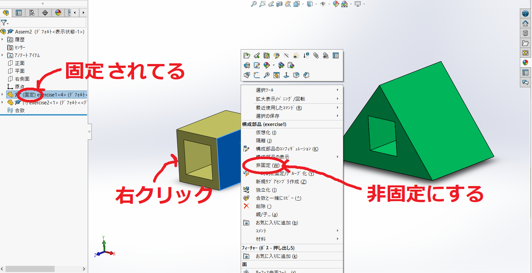Open 材料 submenu entry
The image size is (532, 273).
click(x=292, y=239)
